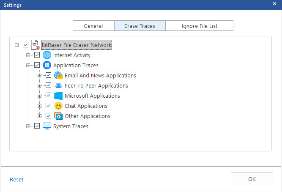Expand the Internet Activity node
This screenshot has width=282, height=192.
pos(28,55)
